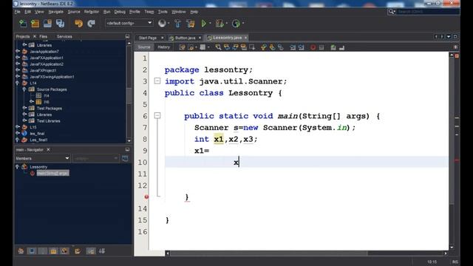473x266 pixels.
Task: Close the Projects tab
Action: point(35,36)
